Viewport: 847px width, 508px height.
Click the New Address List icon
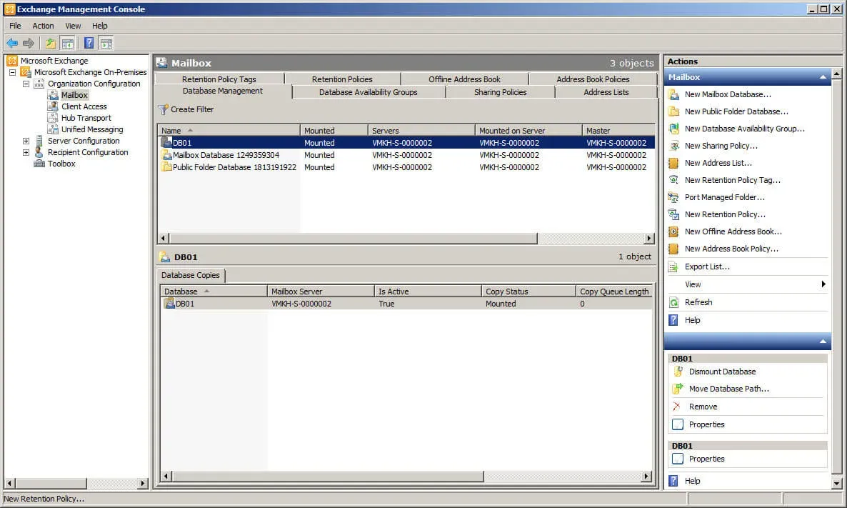coord(673,163)
